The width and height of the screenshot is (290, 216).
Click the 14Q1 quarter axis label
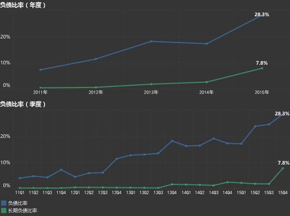pyautogui.click(x=186, y=193)
